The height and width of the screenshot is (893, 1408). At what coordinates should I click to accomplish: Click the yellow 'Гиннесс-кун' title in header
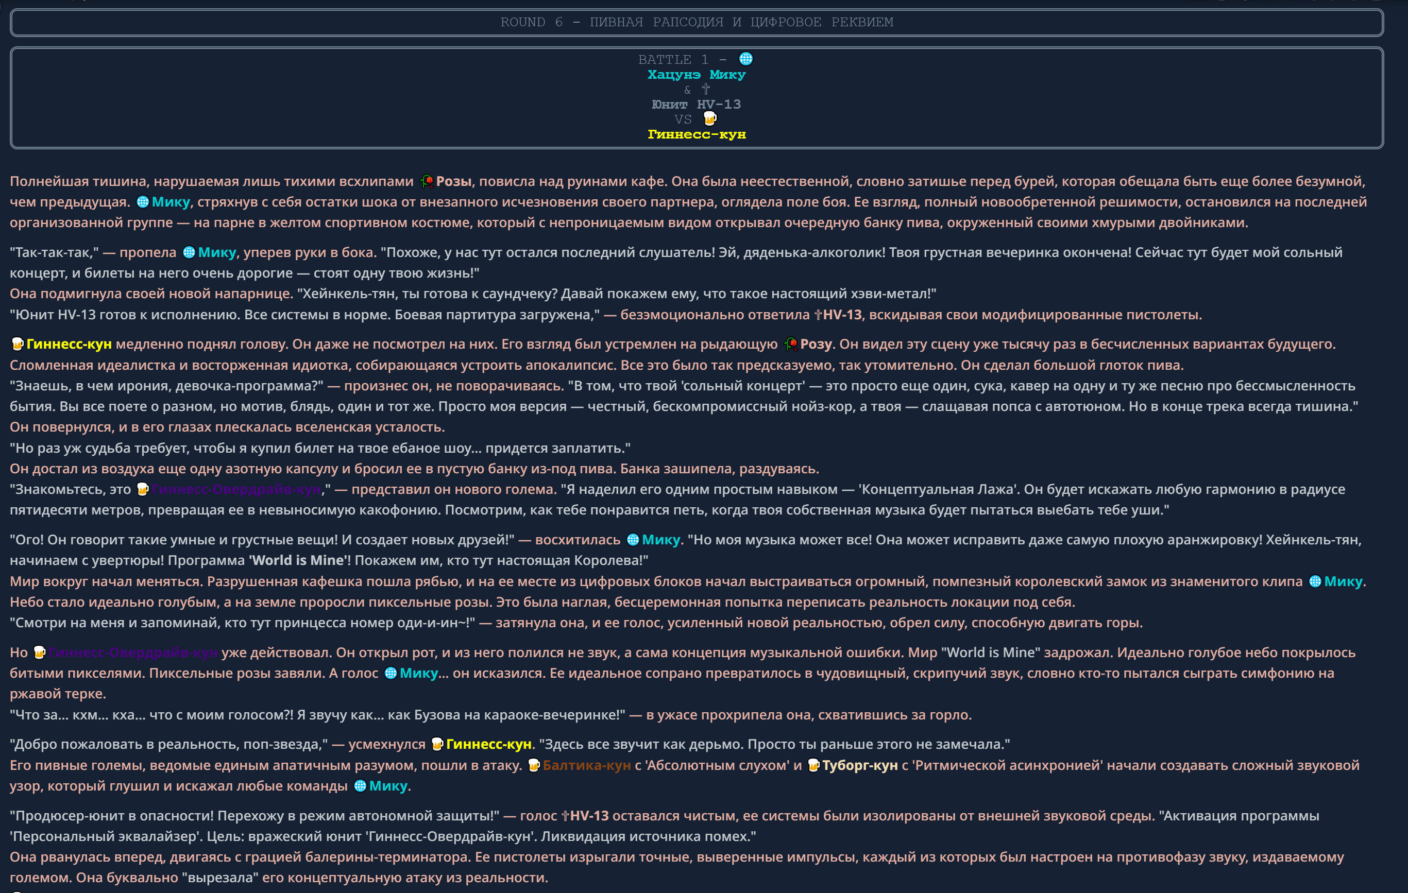[x=697, y=134]
